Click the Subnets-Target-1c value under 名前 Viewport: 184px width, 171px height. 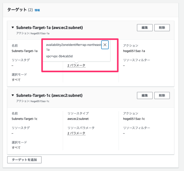point(24,119)
